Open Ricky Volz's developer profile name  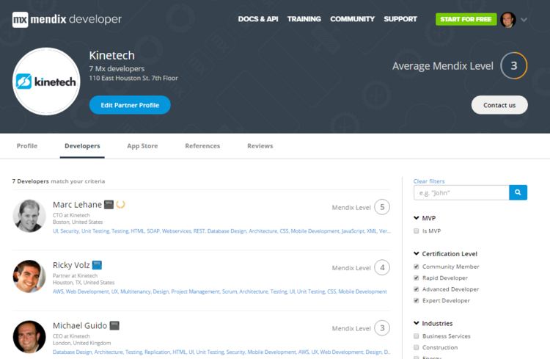click(x=71, y=265)
